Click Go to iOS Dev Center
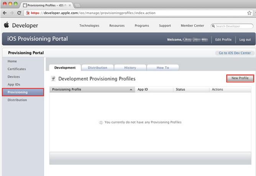 click(x=235, y=53)
